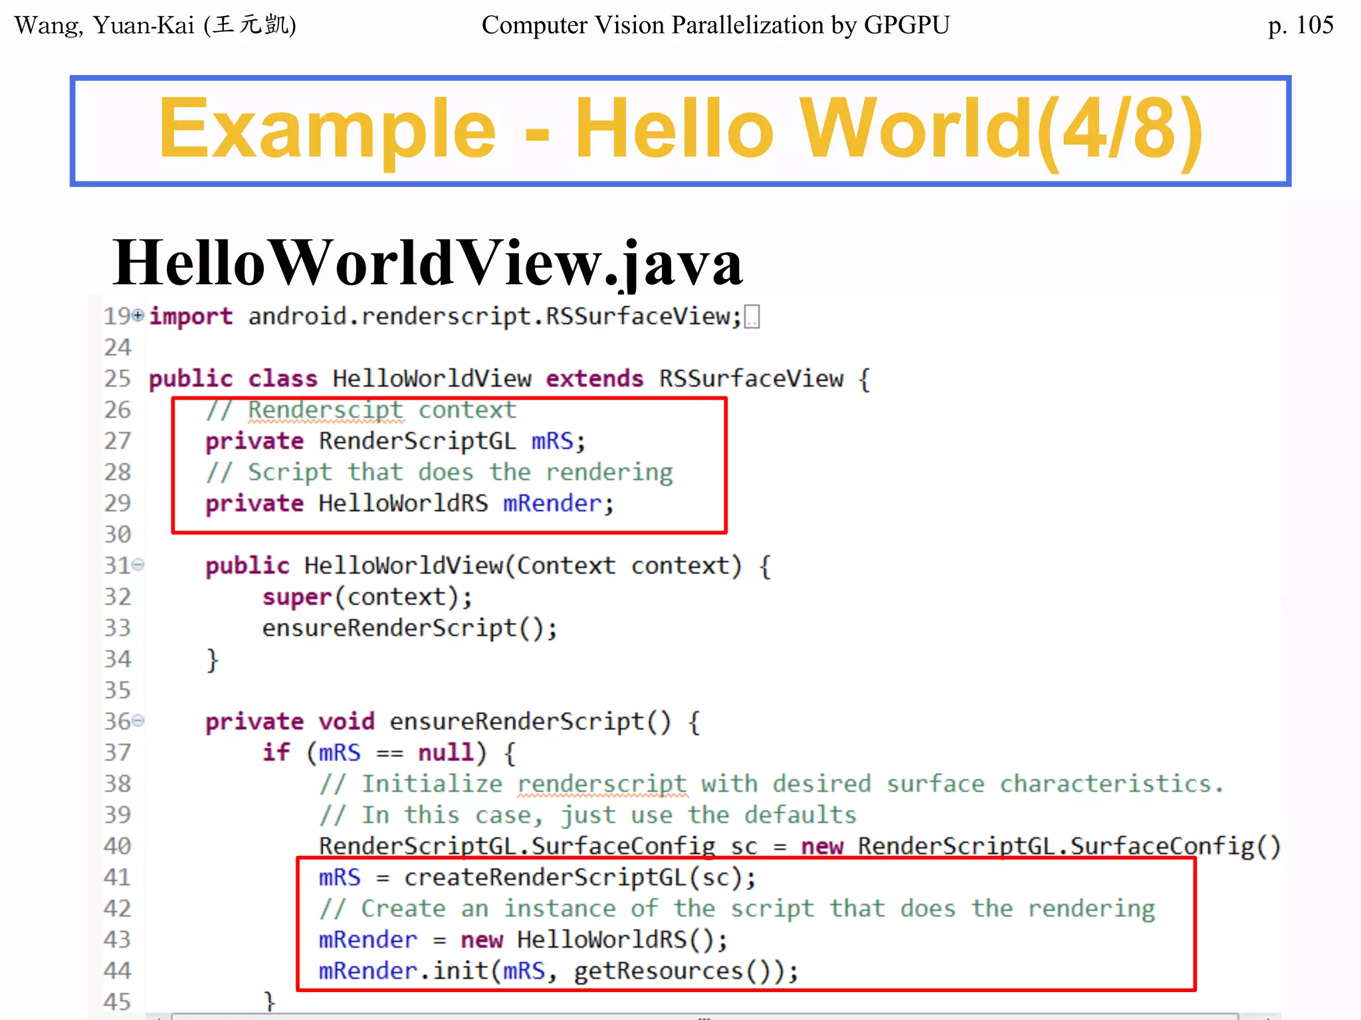Click line number 45 in the gutter
Viewport: 1361px width, 1020px height.
pos(118,1002)
